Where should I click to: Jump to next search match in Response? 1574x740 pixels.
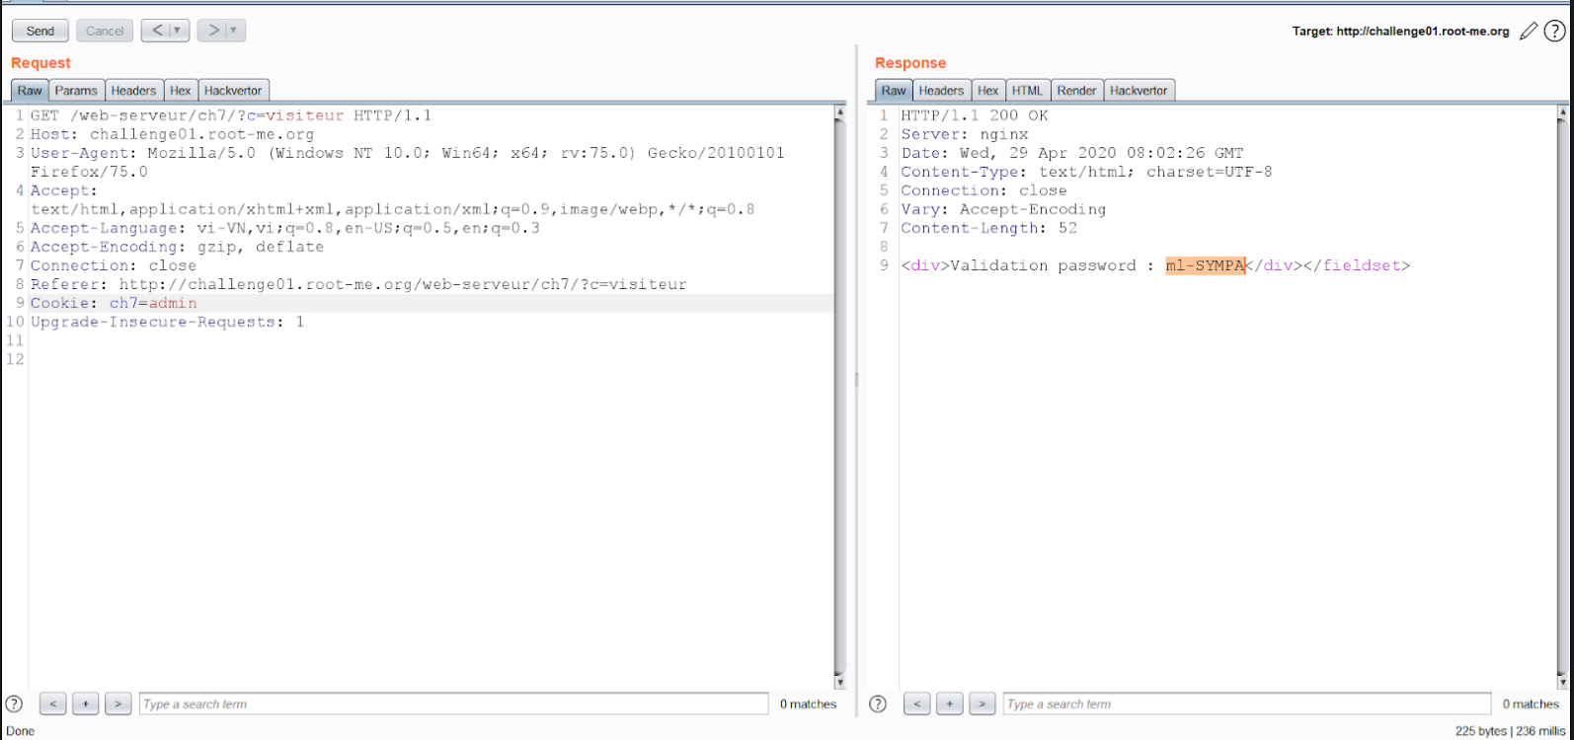click(983, 703)
